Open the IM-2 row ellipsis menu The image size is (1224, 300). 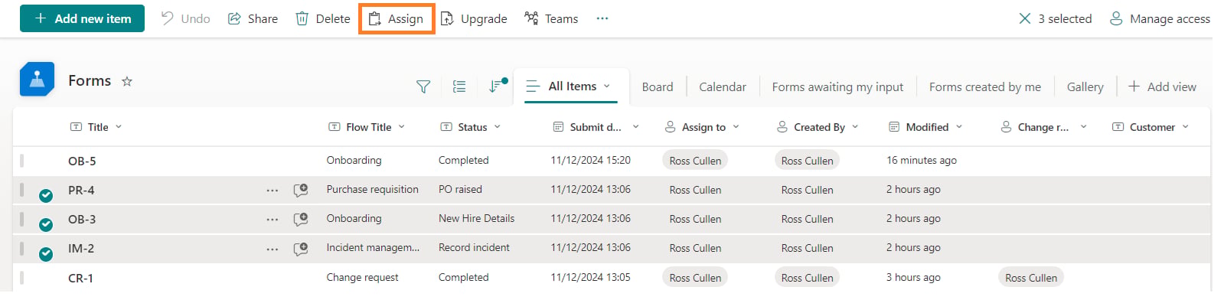click(273, 249)
